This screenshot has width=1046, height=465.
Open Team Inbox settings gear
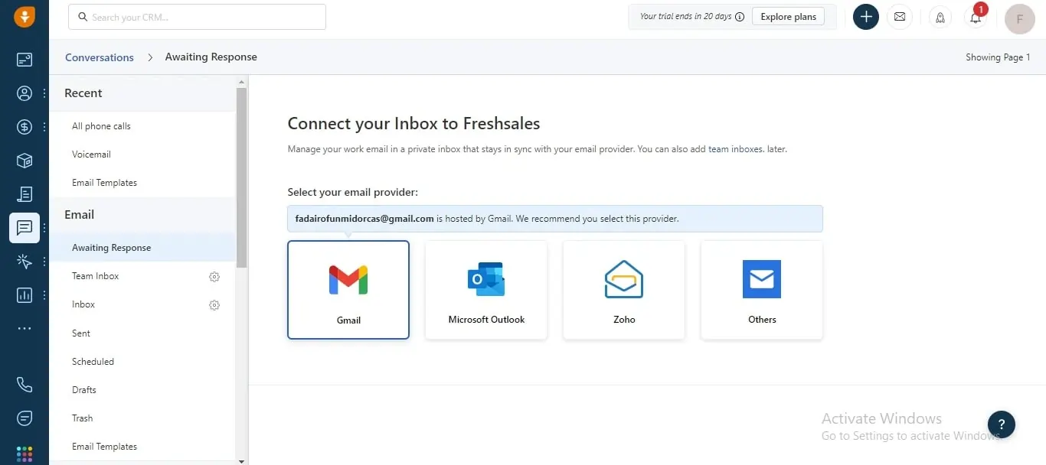pyautogui.click(x=214, y=277)
